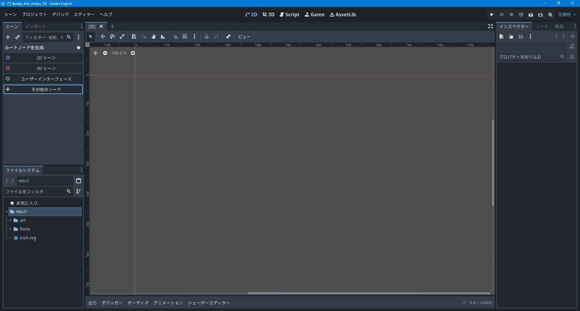Click the pivot-change tool icon
The width and height of the screenshot is (580, 311).
click(x=144, y=37)
